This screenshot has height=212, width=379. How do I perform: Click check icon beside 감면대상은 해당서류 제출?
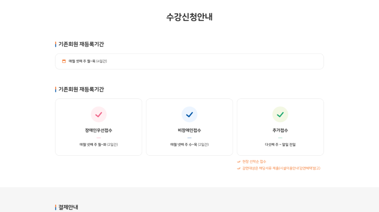click(x=239, y=168)
